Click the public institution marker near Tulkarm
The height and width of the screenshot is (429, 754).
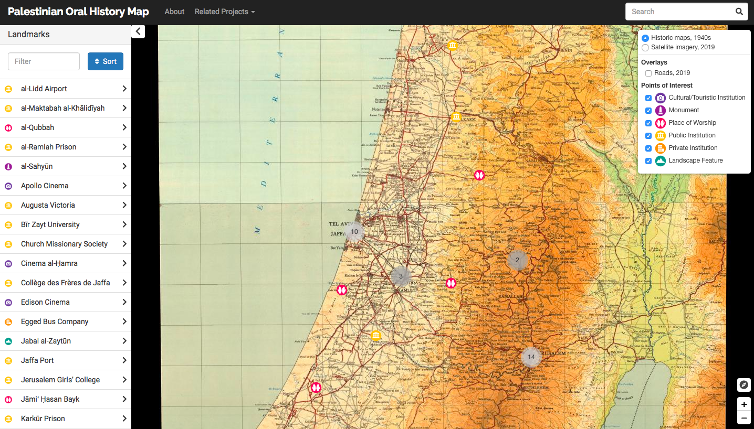[456, 116]
